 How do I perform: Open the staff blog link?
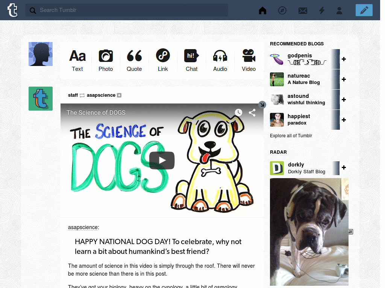coord(73,95)
